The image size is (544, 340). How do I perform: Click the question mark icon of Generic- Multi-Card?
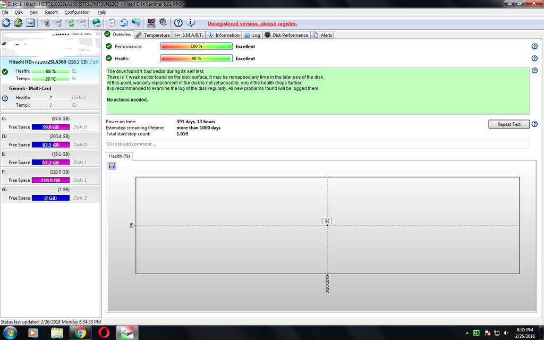tap(5, 98)
